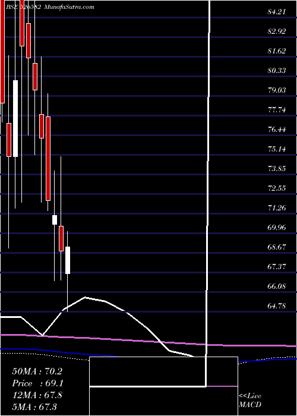Click the 5MA : 67.3 legend value

tap(34, 406)
